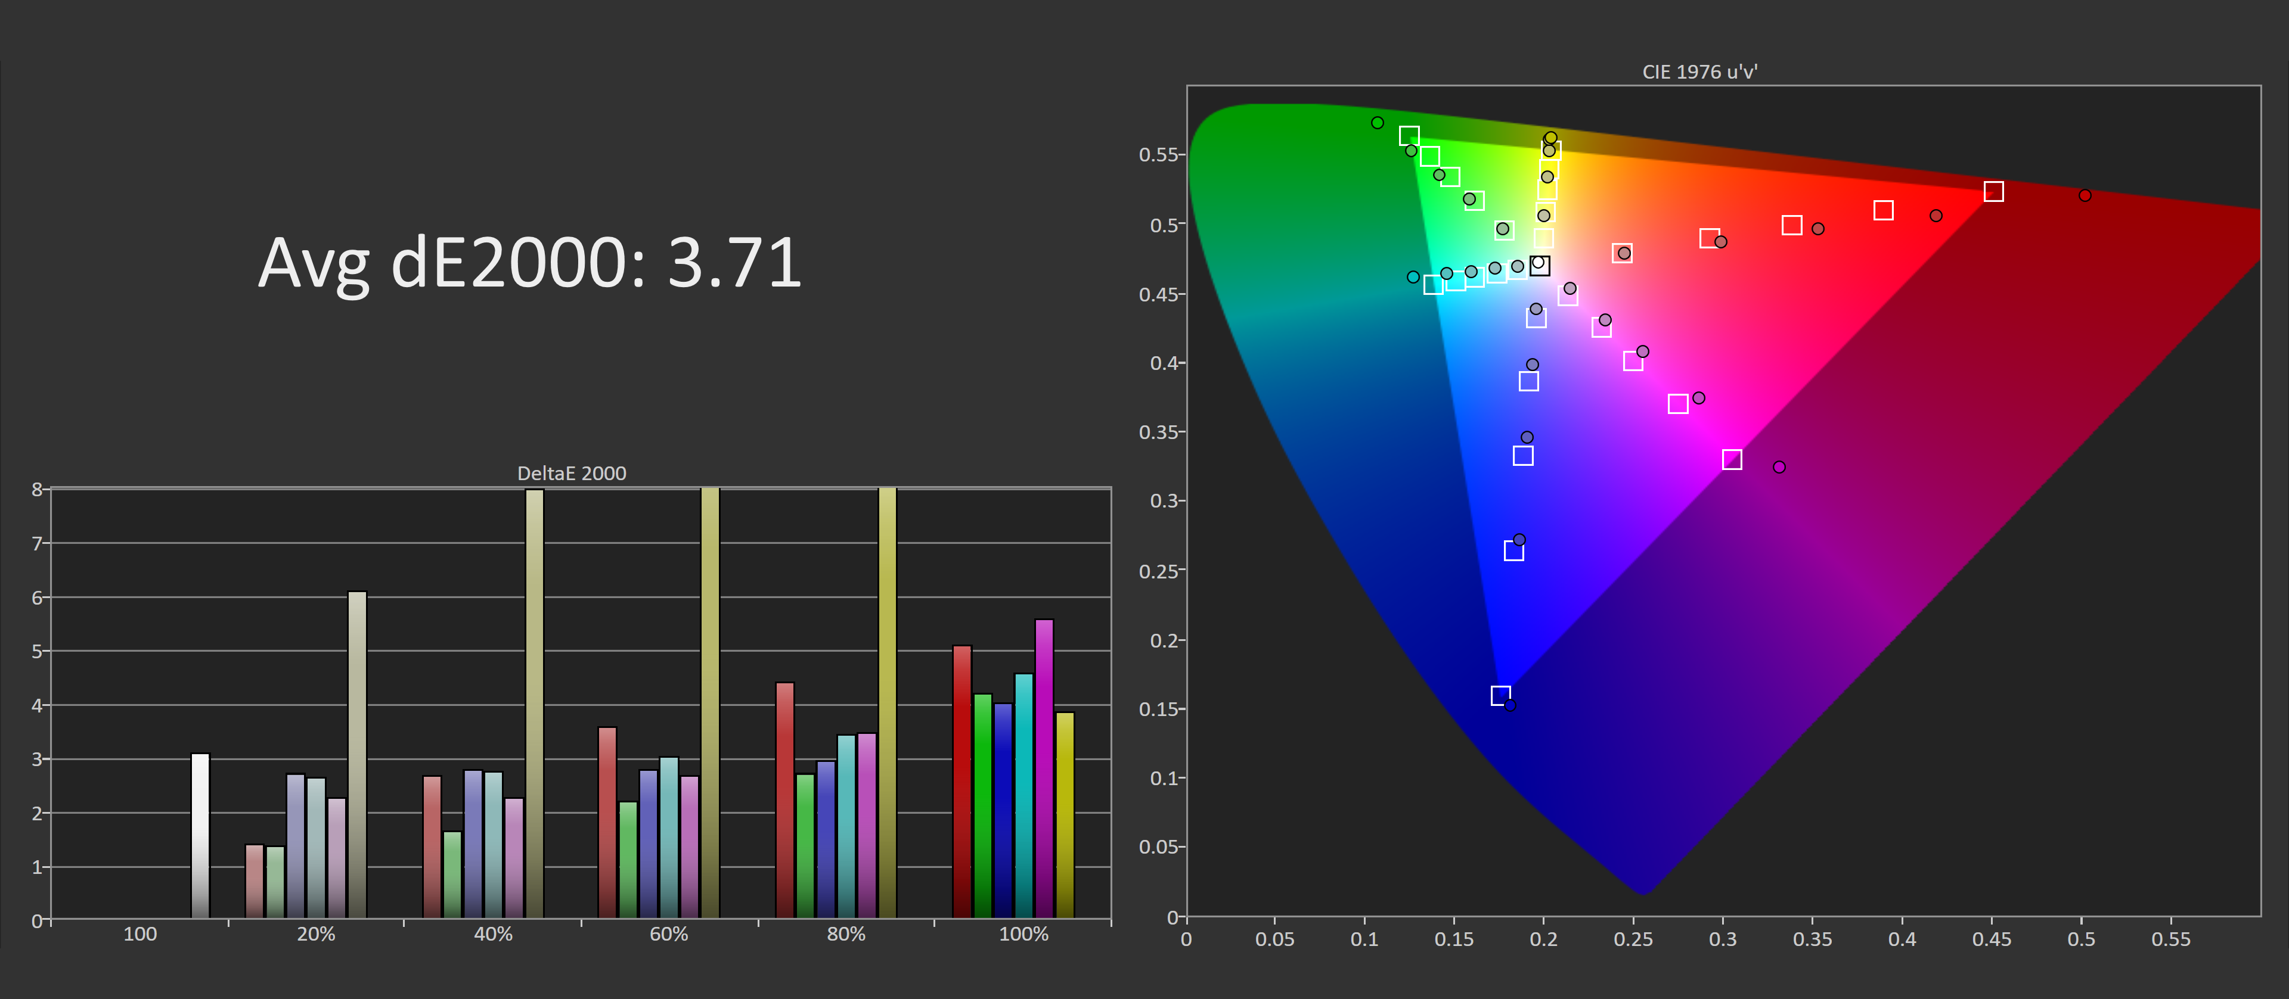The width and height of the screenshot is (2289, 999).
Task: Click the white bar in the 100 group
Action: coord(200,835)
